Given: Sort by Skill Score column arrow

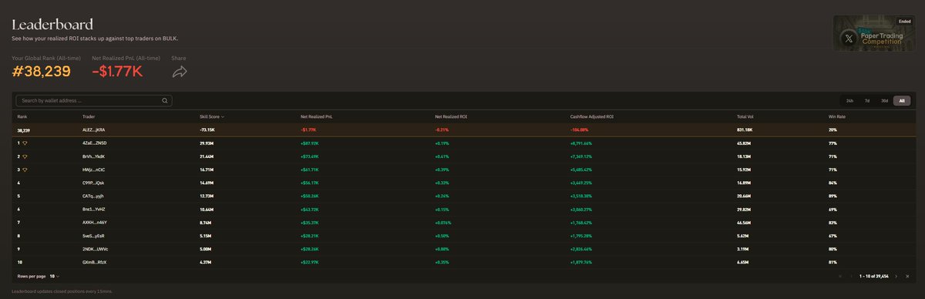Looking at the screenshot, I should [x=224, y=117].
